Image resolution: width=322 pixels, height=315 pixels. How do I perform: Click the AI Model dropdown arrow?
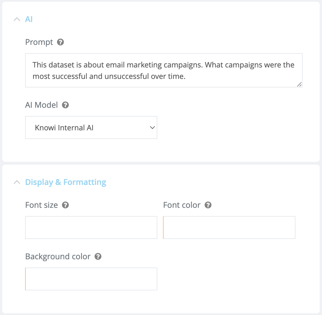pyautogui.click(x=152, y=128)
